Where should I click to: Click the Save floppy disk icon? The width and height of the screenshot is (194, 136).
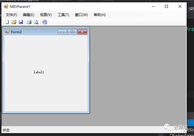click(x=21, y=22)
